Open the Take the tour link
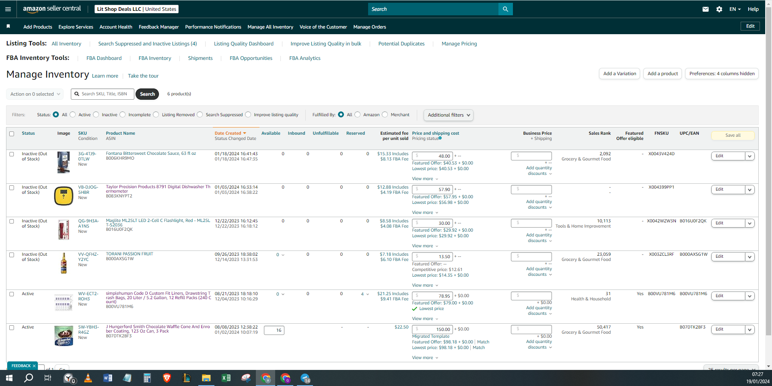The height and width of the screenshot is (386, 772). point(143,76)
